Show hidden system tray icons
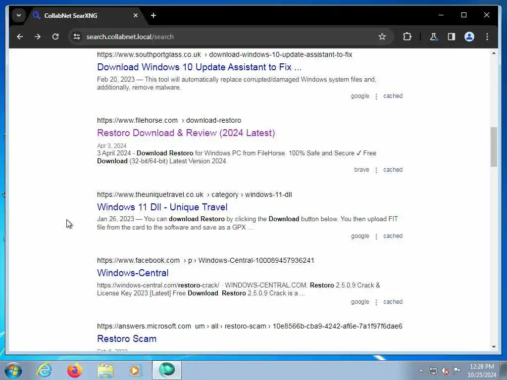This screenshot has width=507, height=380. pyautogui.click(x=421, y=371)
